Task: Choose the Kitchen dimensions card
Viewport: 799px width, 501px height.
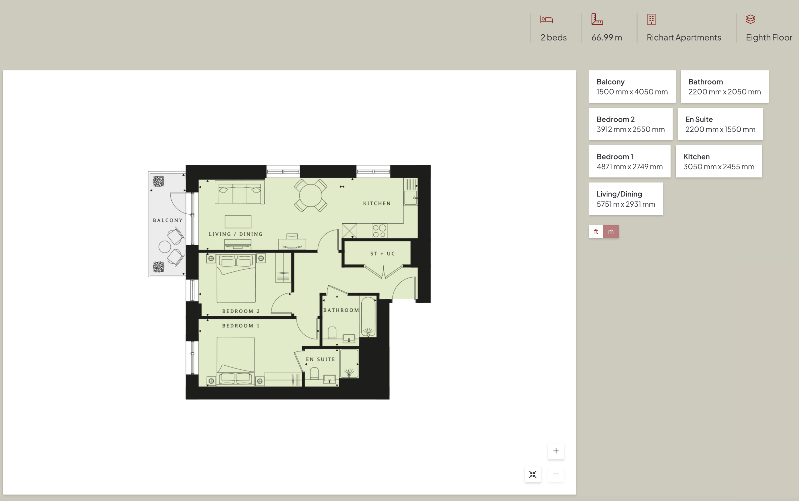Action: 718,161
